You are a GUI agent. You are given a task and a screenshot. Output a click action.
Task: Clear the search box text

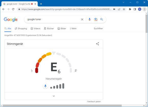[x=82, y=20]
